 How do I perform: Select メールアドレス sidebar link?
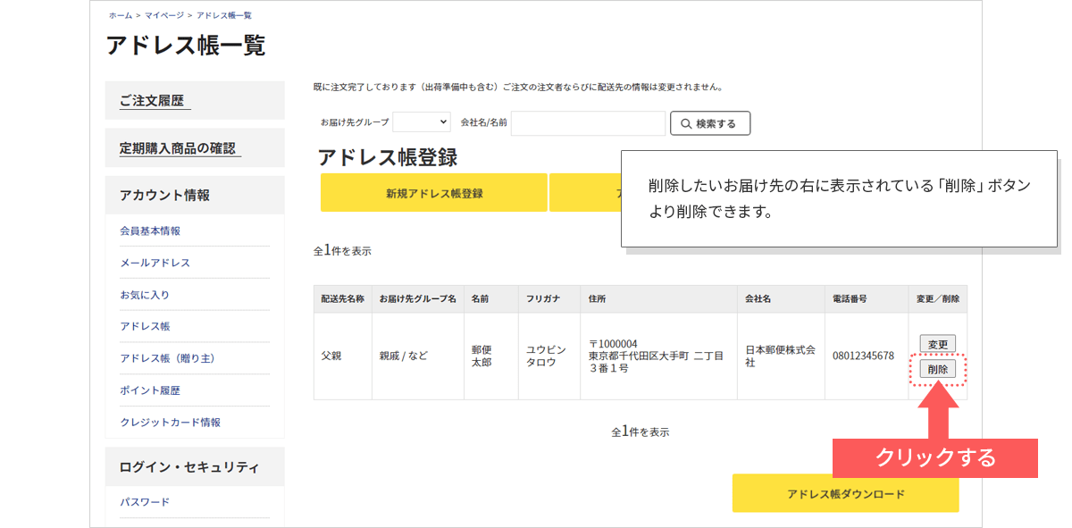coord(155,263)
